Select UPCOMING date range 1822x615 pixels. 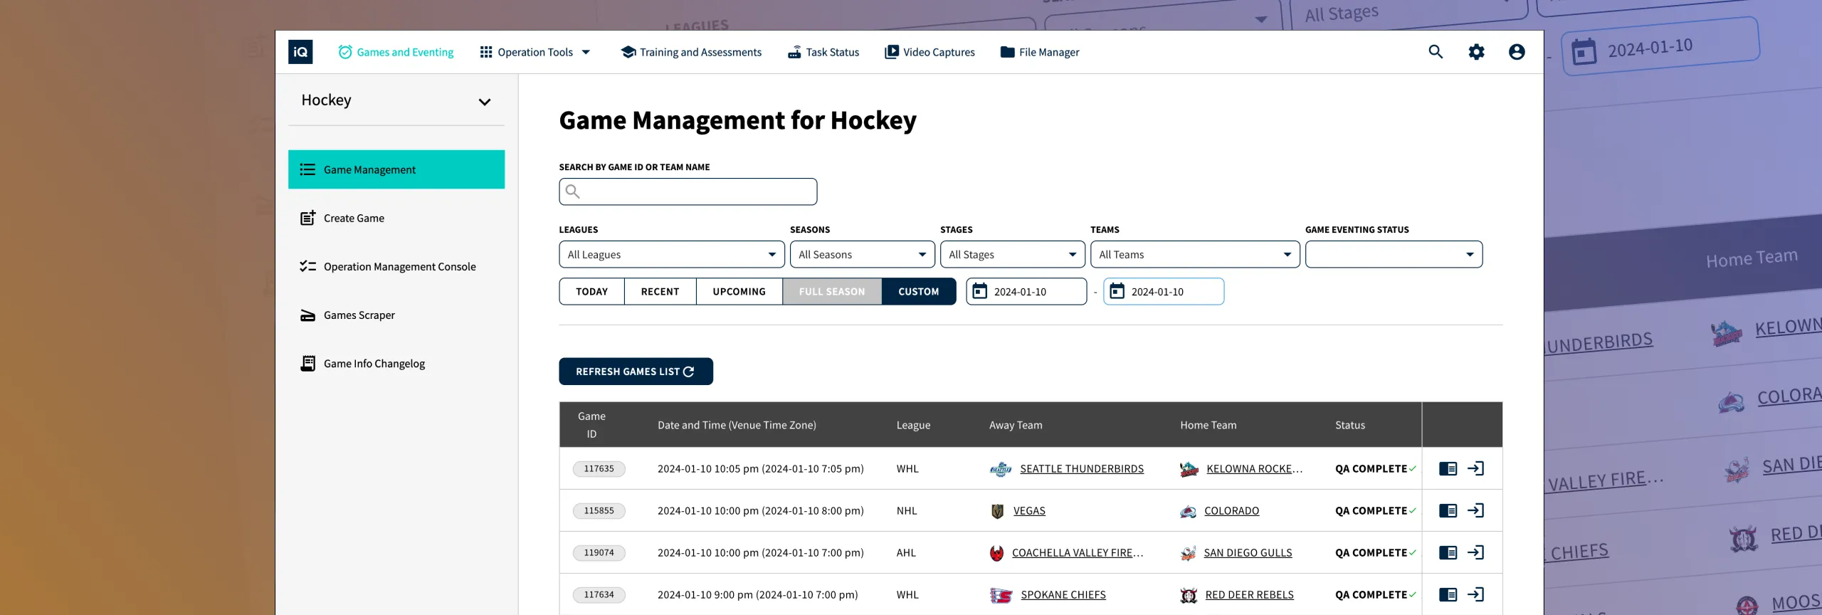pos(739,291)
